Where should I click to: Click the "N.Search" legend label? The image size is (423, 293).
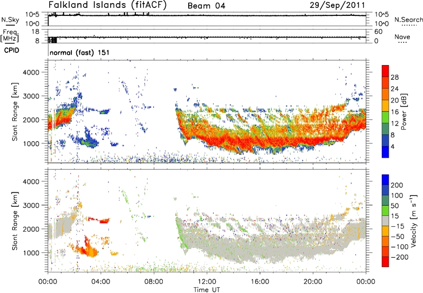point(408,20)
